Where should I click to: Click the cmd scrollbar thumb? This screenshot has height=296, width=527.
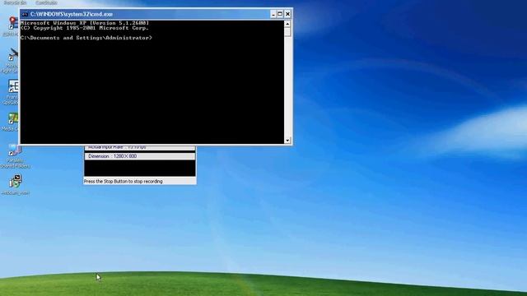(x=287, y=32)
